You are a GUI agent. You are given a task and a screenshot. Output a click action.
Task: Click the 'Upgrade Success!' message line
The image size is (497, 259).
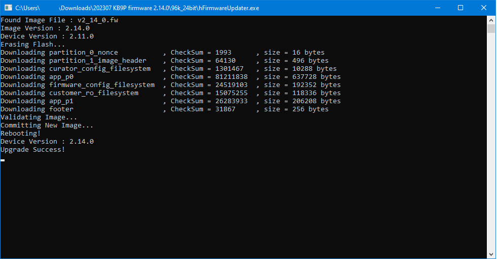[33, 150]
